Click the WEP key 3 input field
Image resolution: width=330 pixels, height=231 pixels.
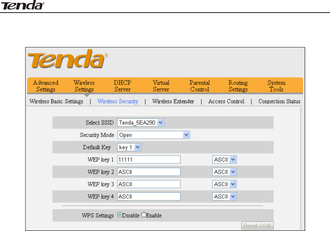[149, 184]
